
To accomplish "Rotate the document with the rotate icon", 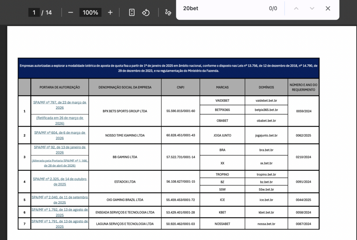I will point(146,12).
